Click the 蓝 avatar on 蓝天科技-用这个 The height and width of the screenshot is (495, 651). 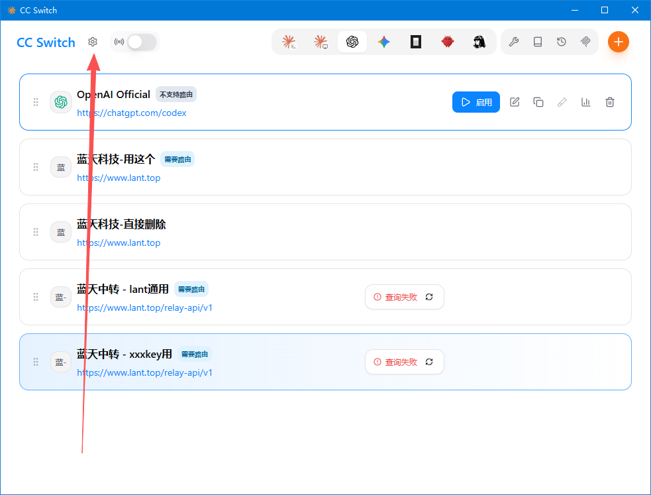tap(61, 167)
